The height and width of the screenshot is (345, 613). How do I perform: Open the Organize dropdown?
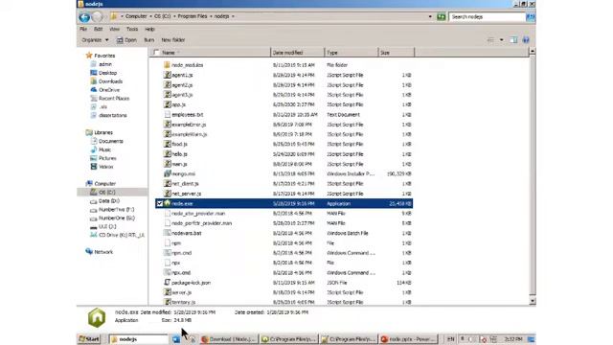tap(95, 40)
